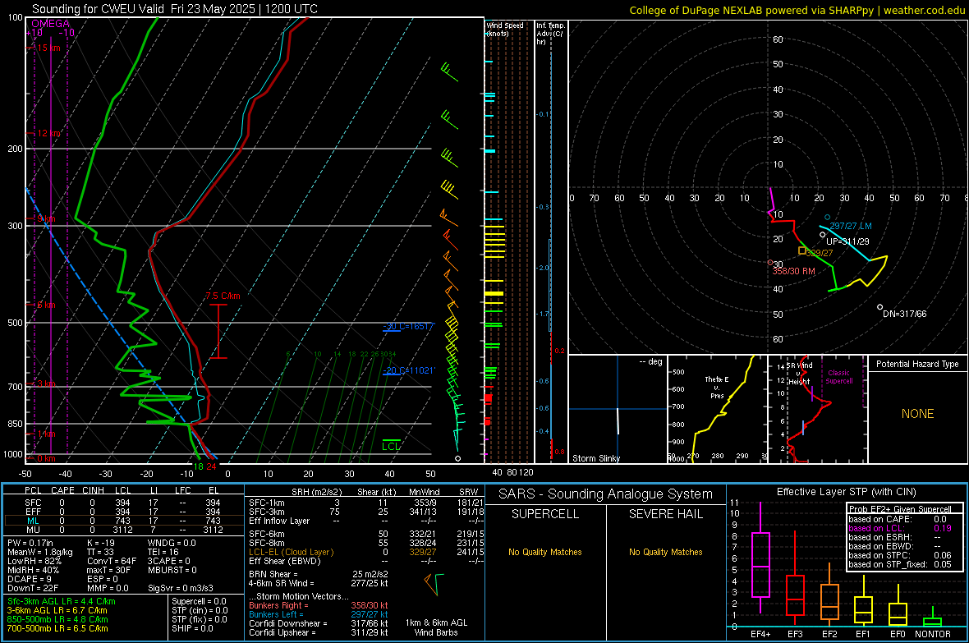
Task: Click the LCL-EL (Cloud Layer) row label
Action: tap(291, 552)
